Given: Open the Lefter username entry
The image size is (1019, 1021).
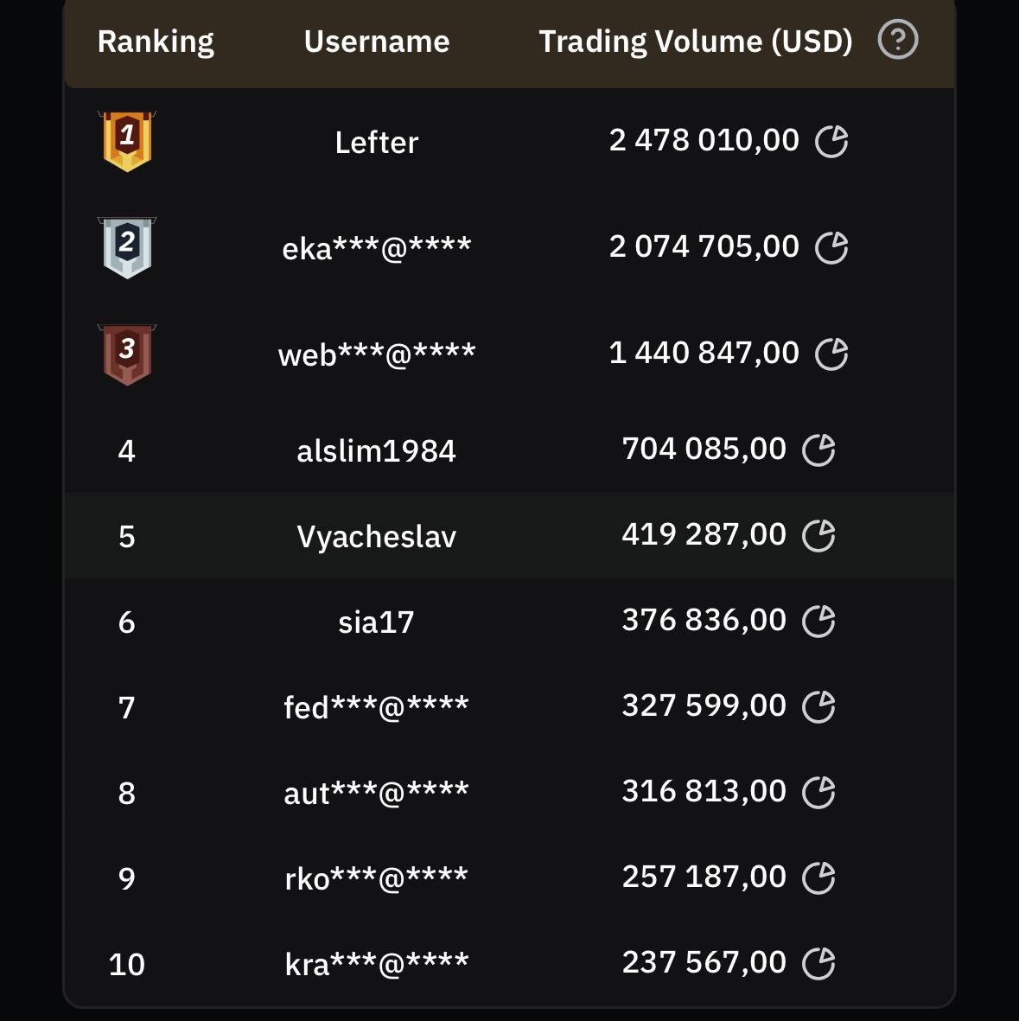Looking at the screenshot, I should point(376,142).
